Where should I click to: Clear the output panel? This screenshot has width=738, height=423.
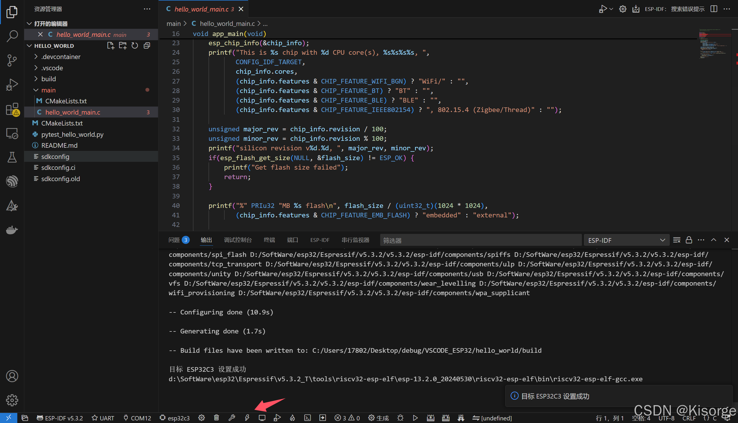[x=677, y=240]
